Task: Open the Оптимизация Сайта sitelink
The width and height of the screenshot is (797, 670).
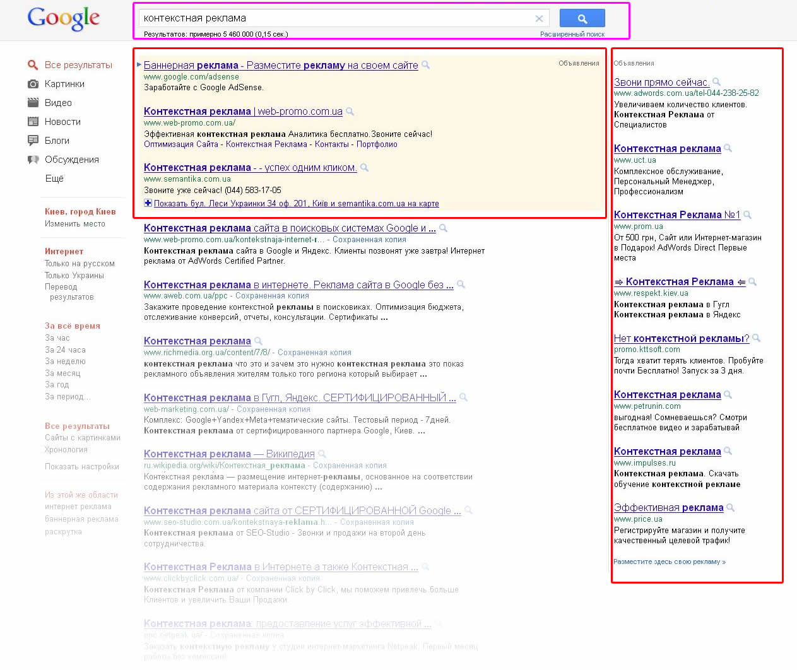Action: [x=181, y=144]
